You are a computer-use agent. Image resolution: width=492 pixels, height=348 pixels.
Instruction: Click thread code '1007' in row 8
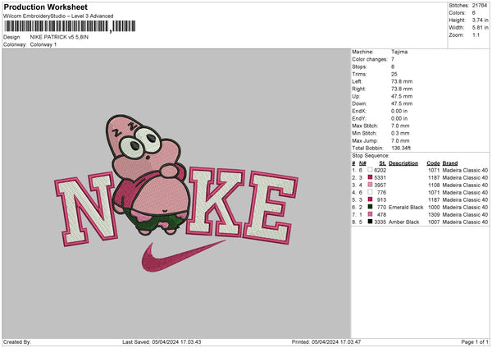click(x=434, y=222)
